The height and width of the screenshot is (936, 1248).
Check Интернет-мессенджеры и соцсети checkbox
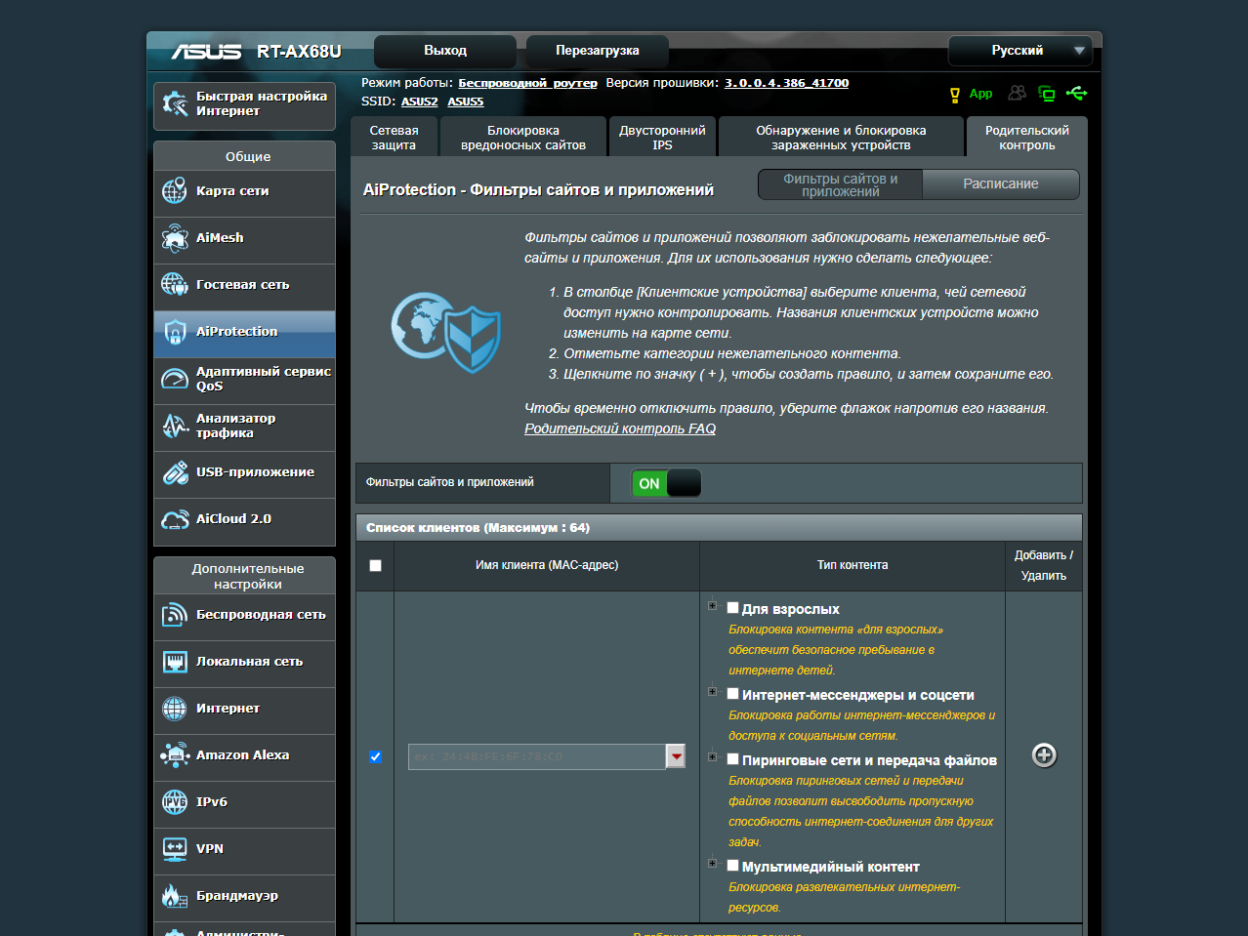point(732,693)
